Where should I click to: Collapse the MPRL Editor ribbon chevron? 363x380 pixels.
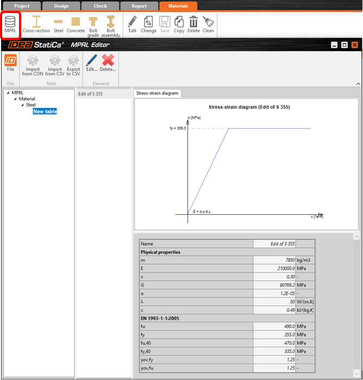[358, 84]
